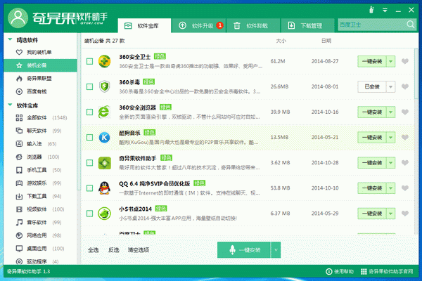
Task: Open install dropdown arrow for QQ 6.4
Action: coord(391,188)
